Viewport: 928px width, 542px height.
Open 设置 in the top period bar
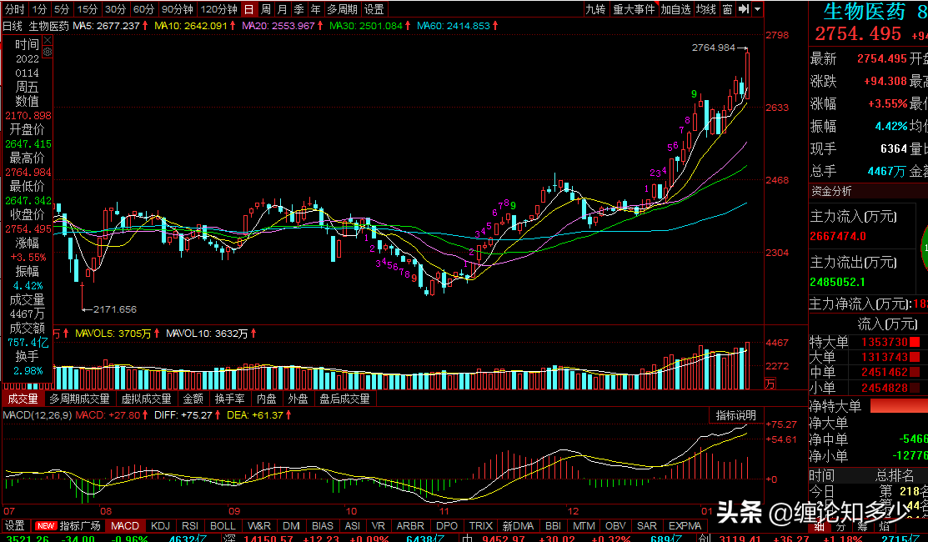click(x=374, y=9)
